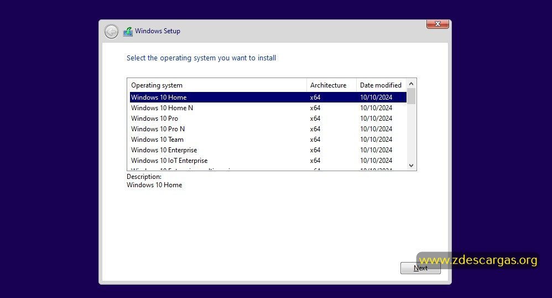Click the scrollbar thumb in OS list

(411, 96)
